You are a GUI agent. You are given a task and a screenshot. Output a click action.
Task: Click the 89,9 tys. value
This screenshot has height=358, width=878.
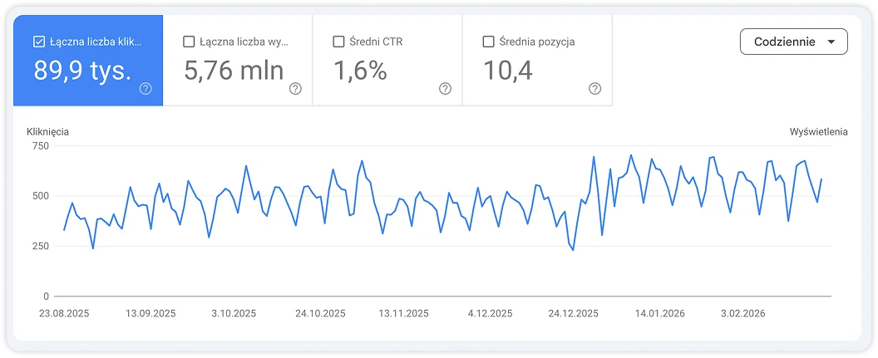pyautogui.click(x=82, y=71)
